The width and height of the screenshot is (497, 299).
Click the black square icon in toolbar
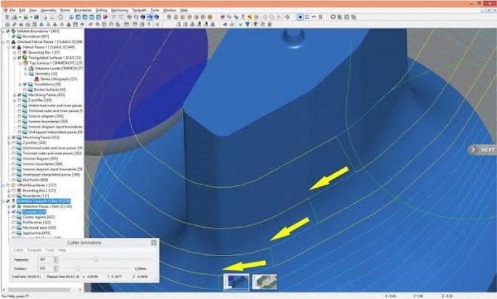click(x=300, y=17)
